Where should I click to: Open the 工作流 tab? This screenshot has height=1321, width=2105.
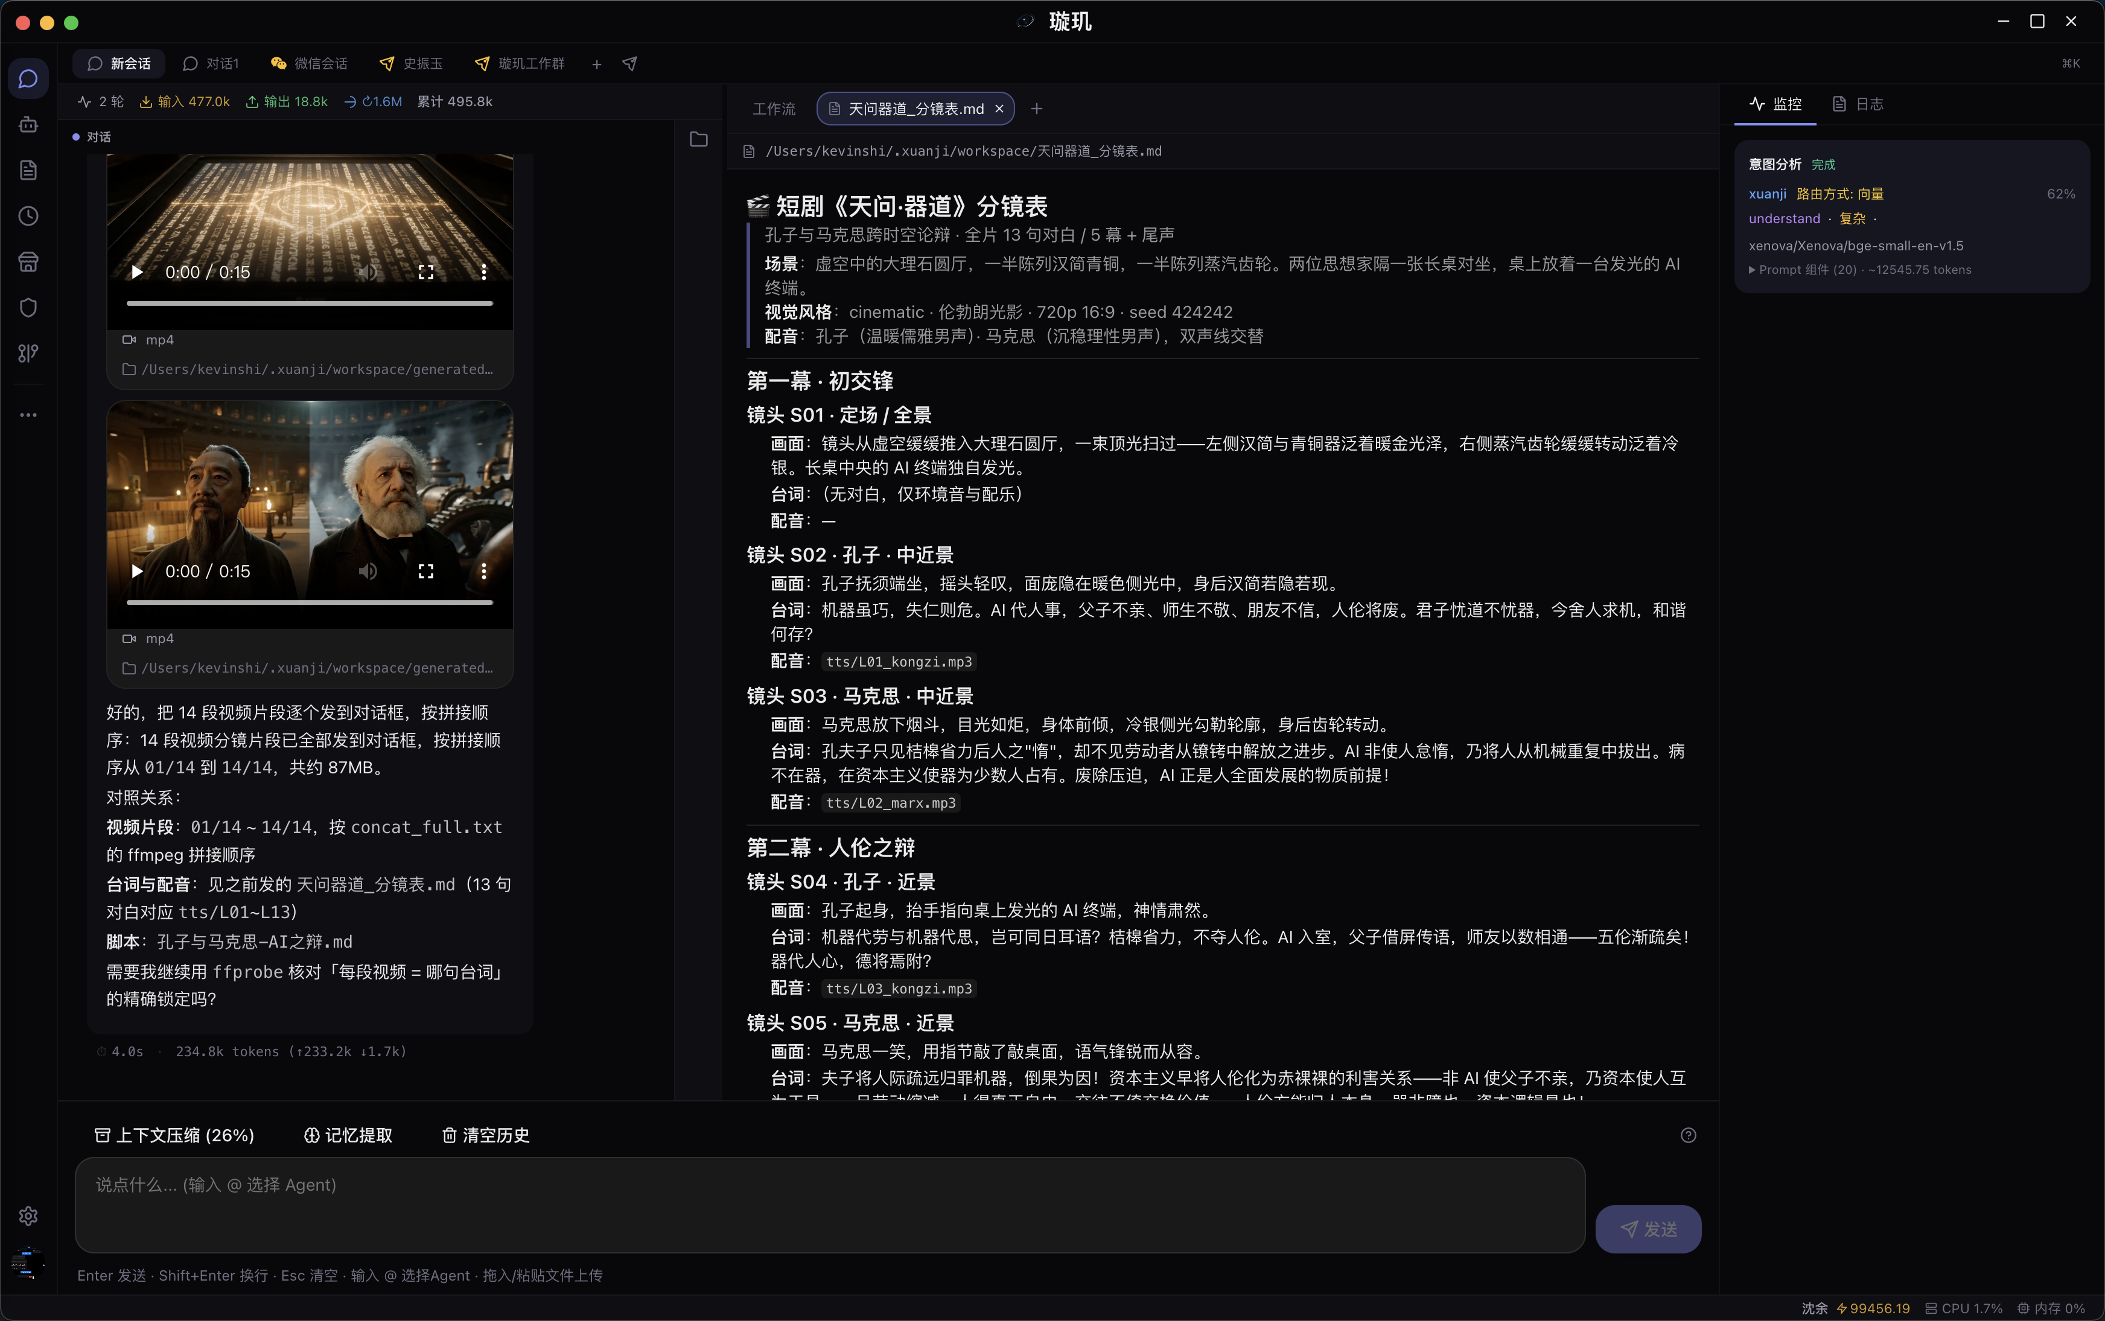pos(774,109)
